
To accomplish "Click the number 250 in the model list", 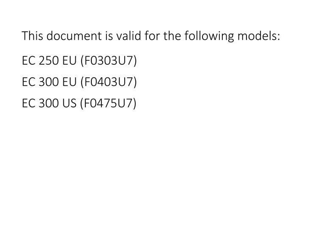I will (x=49, y=61).
